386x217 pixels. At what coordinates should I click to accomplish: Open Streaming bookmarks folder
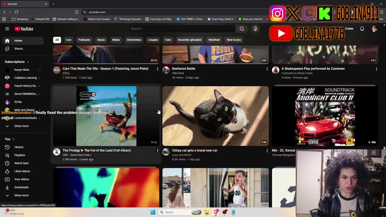coord(20,19)
